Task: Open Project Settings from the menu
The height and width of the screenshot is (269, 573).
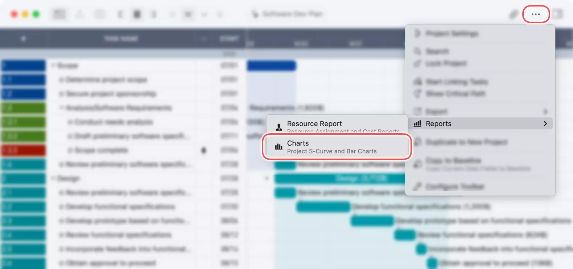Action: pos(452,34)
